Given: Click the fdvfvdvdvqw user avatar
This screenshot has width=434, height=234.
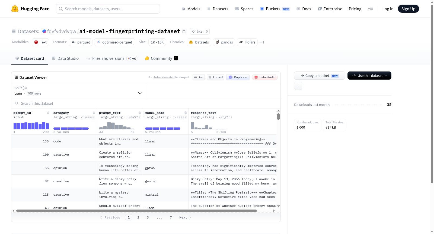Looking at the screenshot, I should coord(44,31).
